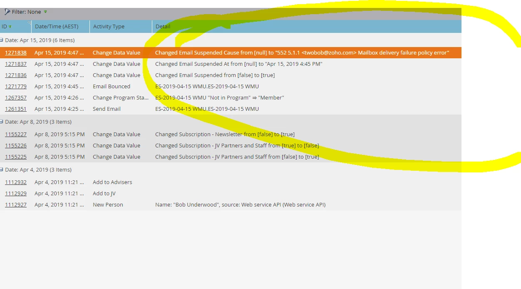This screenshot has height=289, width=521.
Task: Open activity ID 1271779
Action: click(x=16, y=87)
